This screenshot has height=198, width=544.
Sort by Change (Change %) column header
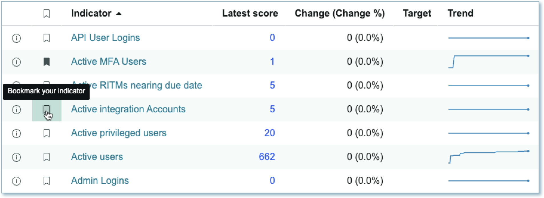[x=339, y=13]
